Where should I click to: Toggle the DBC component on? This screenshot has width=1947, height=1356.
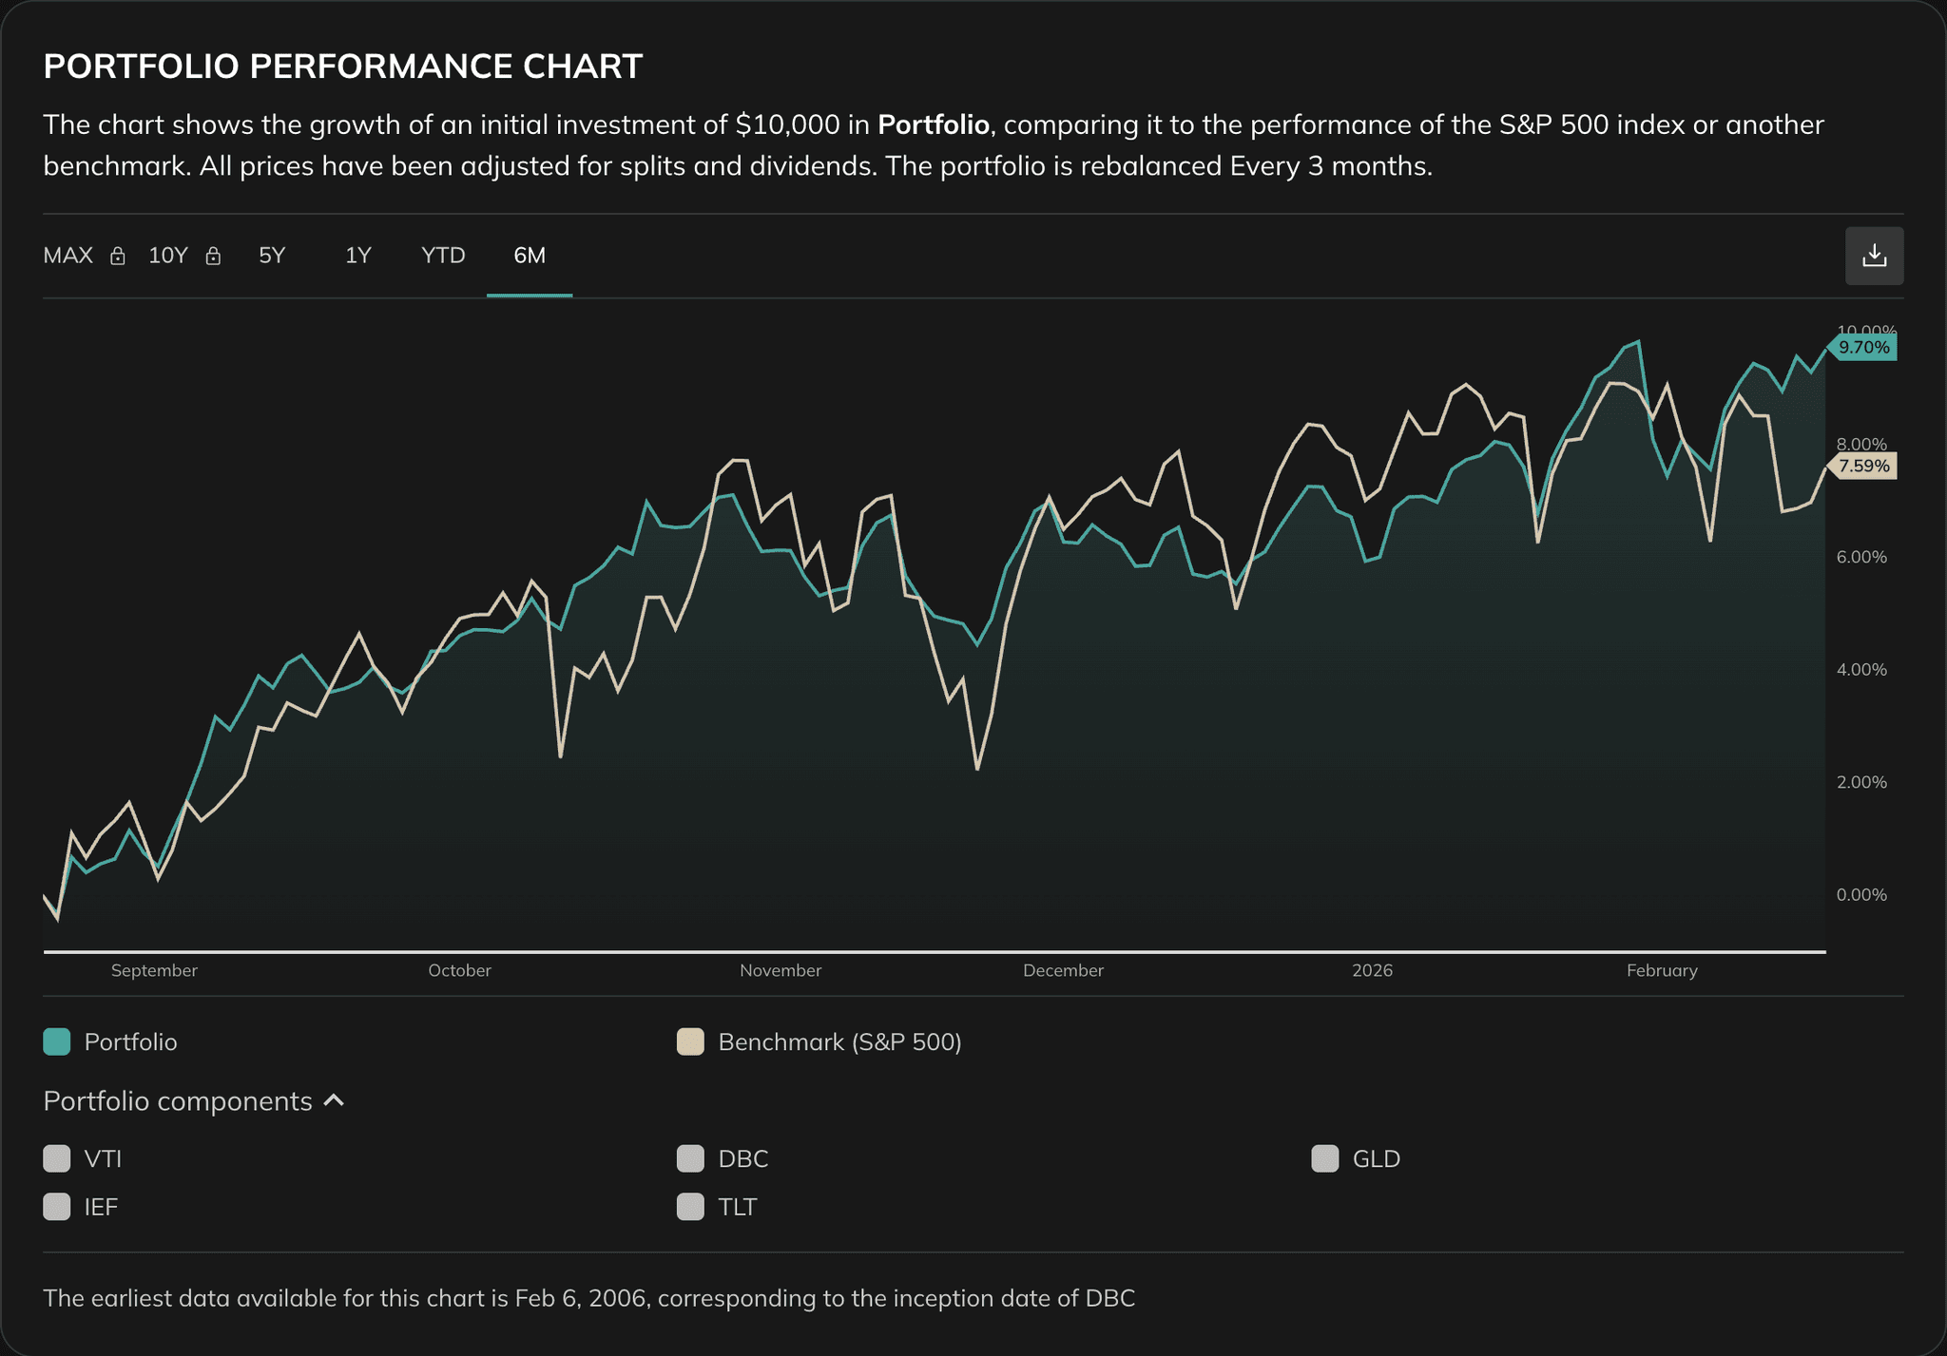(690, 1158)
